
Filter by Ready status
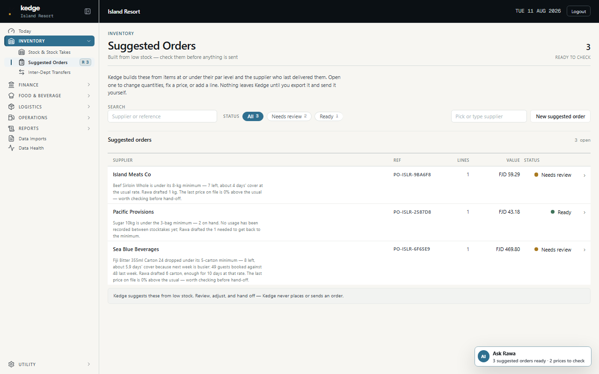click(329, 116)
